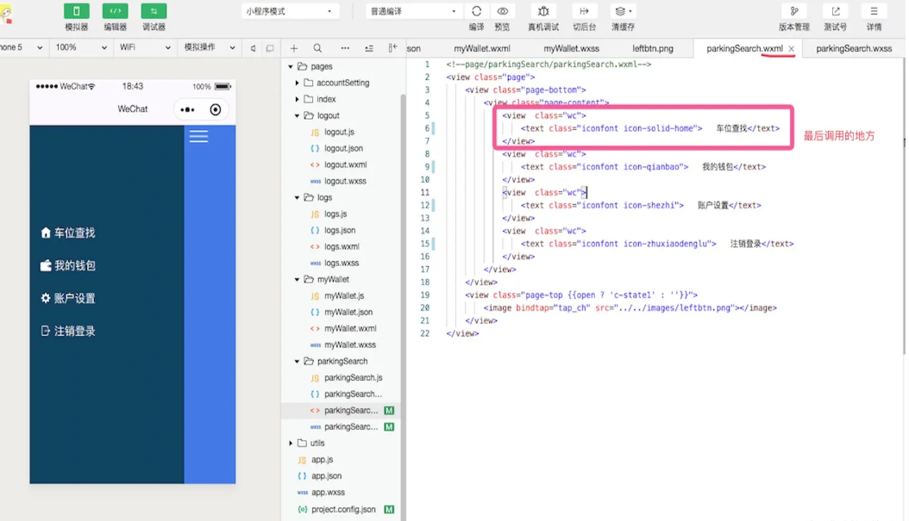
Task: Click 车位查找 in the simulator menu
Action: click(68, 233)
